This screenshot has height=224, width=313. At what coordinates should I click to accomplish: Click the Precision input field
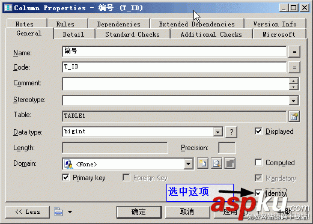[227, 148]
